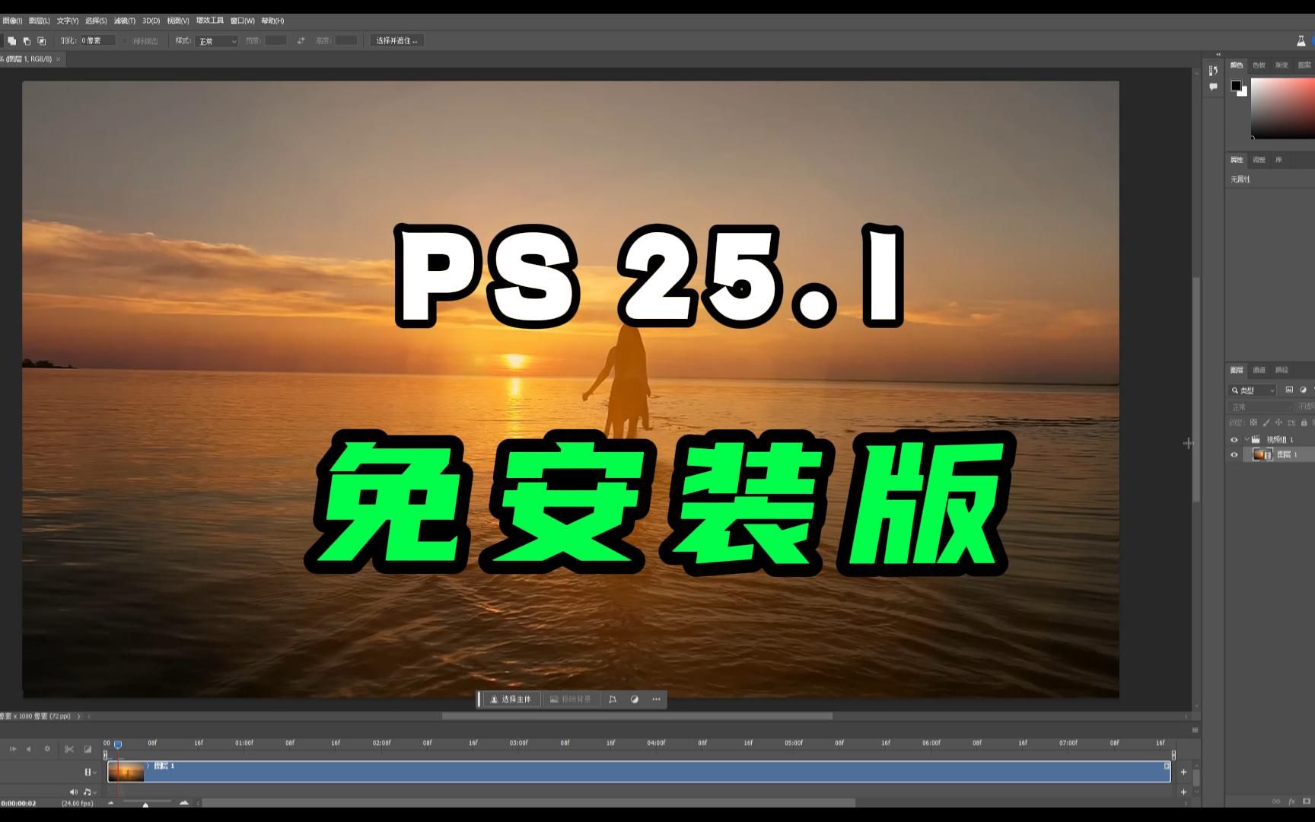
Task: Switch to the 库 libraries tab
Action: pyautogui.click(x=1278, y=160)
